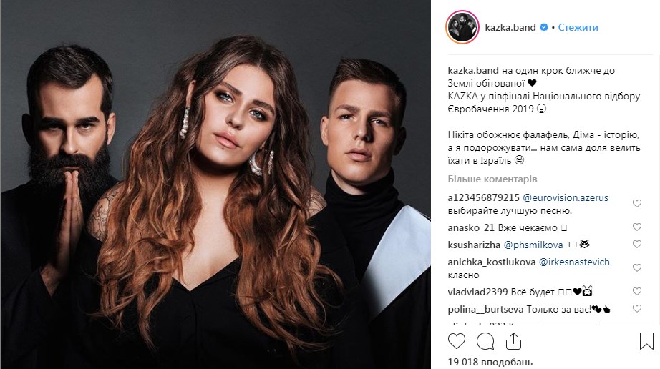660x369 pixels.
Task: Save the post with the bookmark icon
Action: tap(646, 341)
